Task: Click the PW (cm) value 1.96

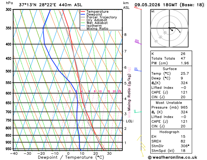Action: pyautogui.click(x=185, y=63)
